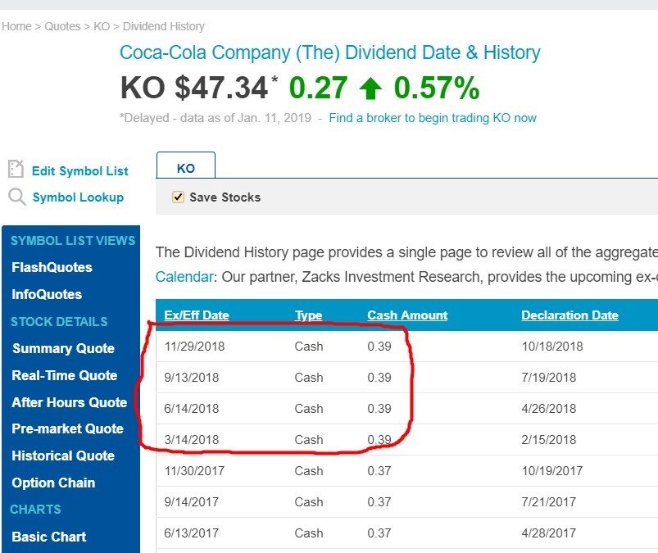The width and height of the screenshot is (658, 553).
Task: Select the 3/14/2018 ex-date cell
Action: 192,439
